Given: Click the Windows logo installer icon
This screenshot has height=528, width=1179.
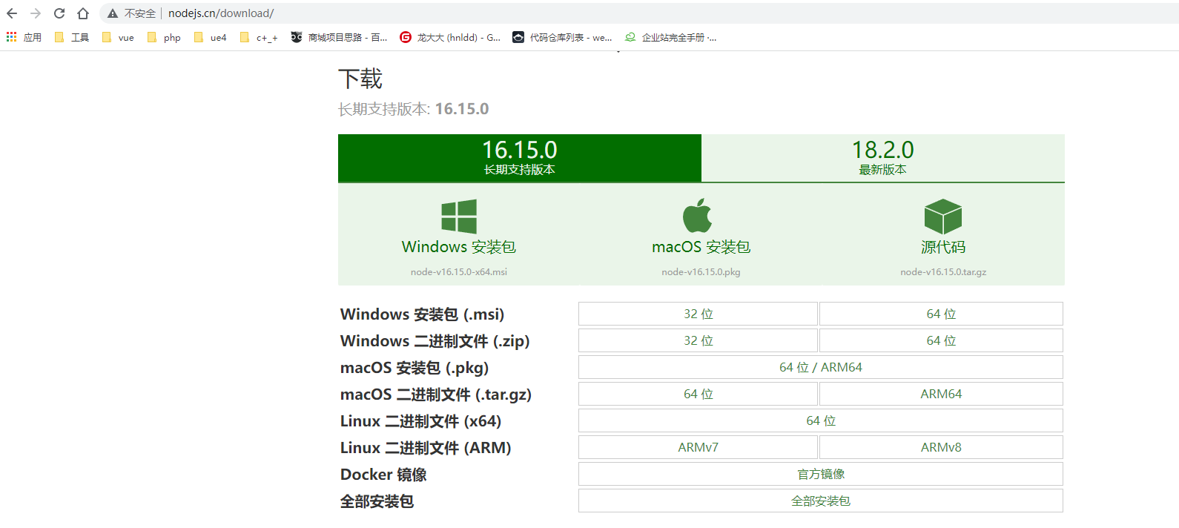Looking at the screenshot, I should coord(459,217).
